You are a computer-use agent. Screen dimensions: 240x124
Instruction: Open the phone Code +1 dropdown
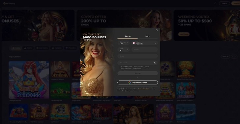pos(124,49)
